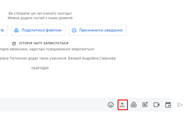Open the emoji picker in message box

(111, 105)
